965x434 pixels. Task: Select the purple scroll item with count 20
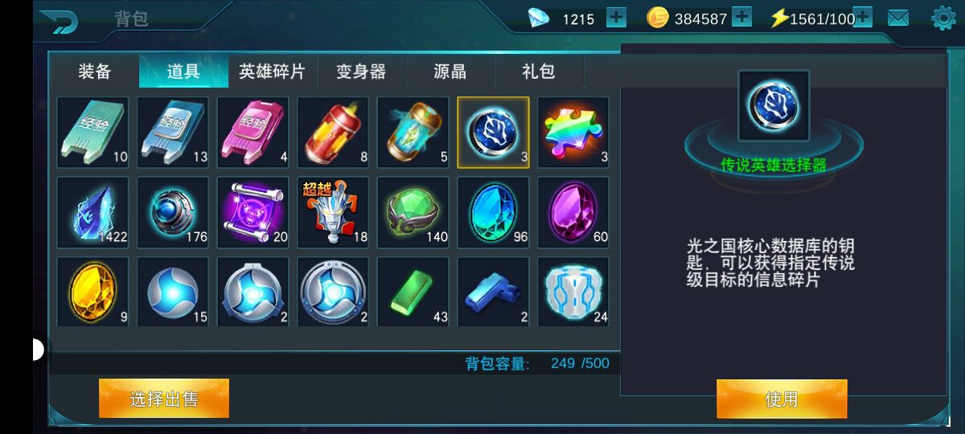pyautogui.click(x=253, y=212)
